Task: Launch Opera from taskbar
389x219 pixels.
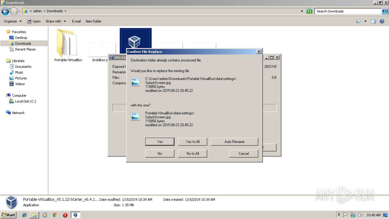Action: click(65, 215)
